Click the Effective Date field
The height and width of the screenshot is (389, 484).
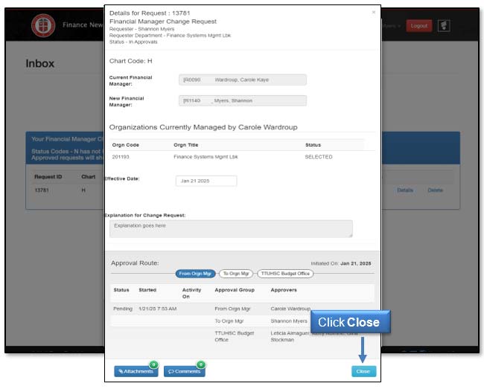[x=206, y=181]
